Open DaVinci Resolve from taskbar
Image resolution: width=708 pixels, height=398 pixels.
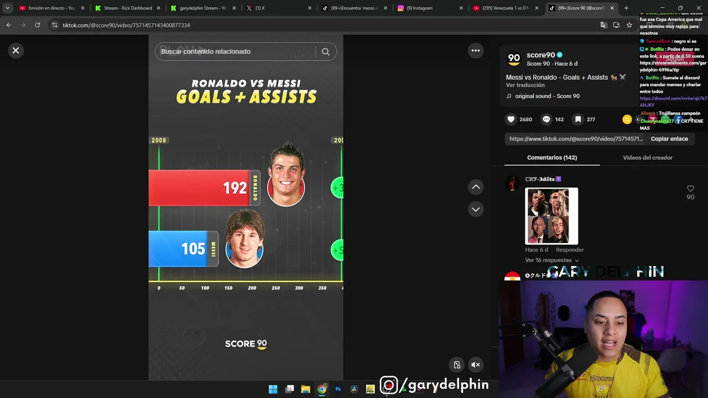(x=354, y=389)
